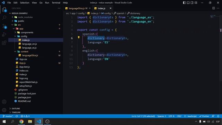The width and height of the screenshot is (222, 125).
Task: Close the index.js editor tab
Action: click(x=110, y=8)
